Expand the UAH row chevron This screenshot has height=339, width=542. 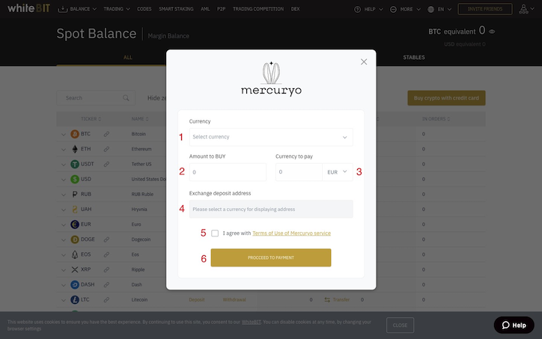click(x=63, y=210)
